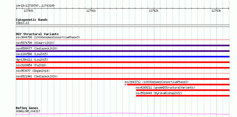The width and height of the screenshot is (237, 117).
Task: Click the chr19:12739797..12743199 coordinates text
Action: pyautogui.click(x=35, y=6)
